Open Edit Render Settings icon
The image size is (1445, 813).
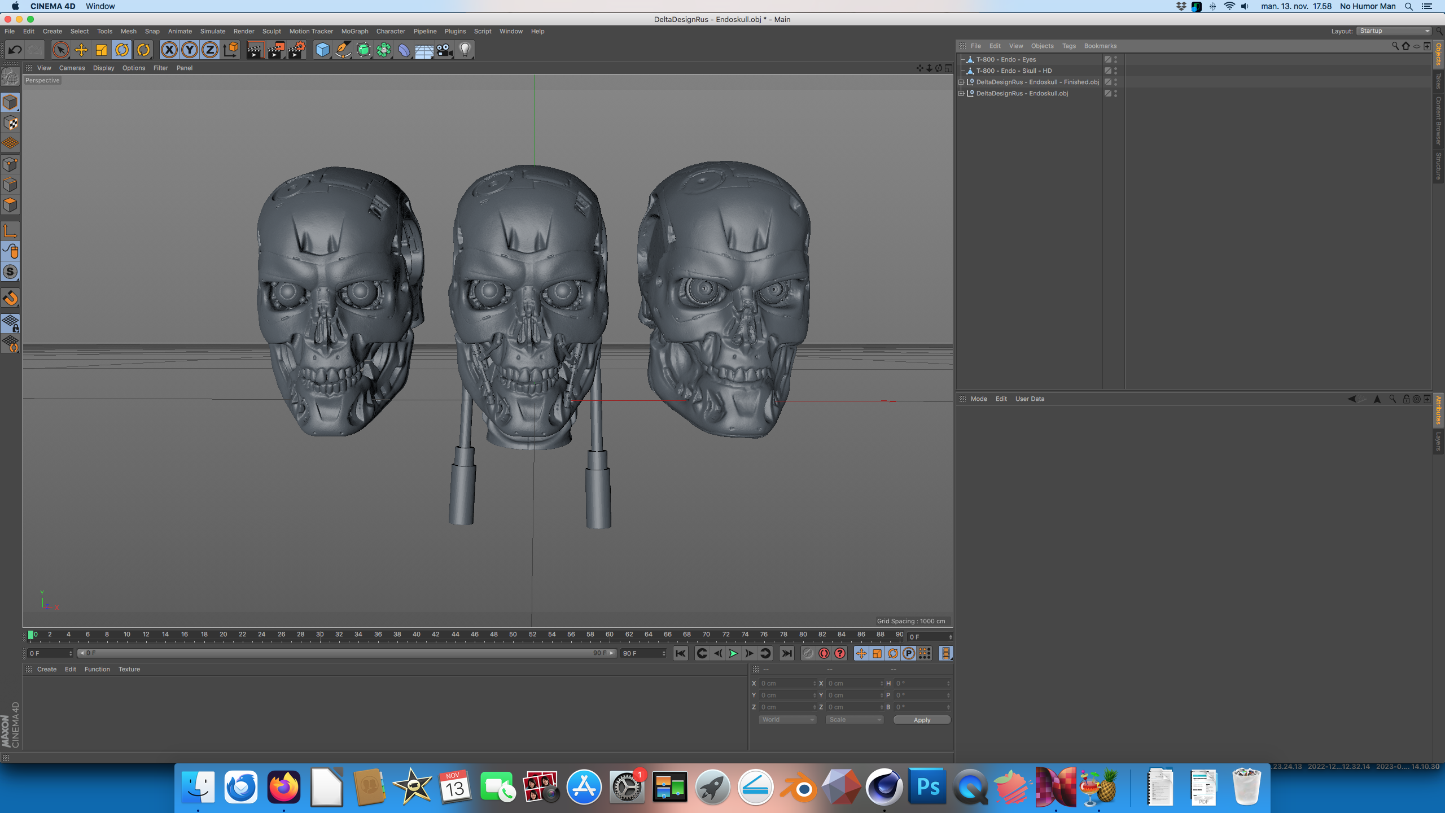297,50
